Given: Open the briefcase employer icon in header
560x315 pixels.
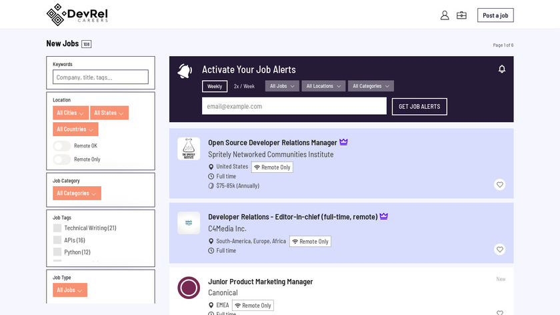Looking at the screenshot, I should pos(461,15).
